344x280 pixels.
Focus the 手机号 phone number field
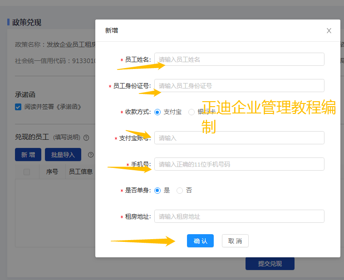(239, 164)
